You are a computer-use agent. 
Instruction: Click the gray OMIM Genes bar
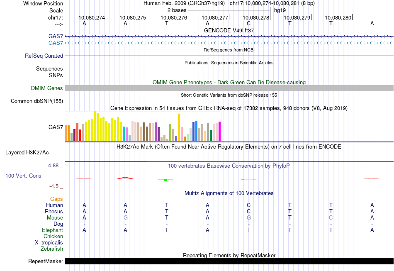pyautogui.click(x=229, y=88)
